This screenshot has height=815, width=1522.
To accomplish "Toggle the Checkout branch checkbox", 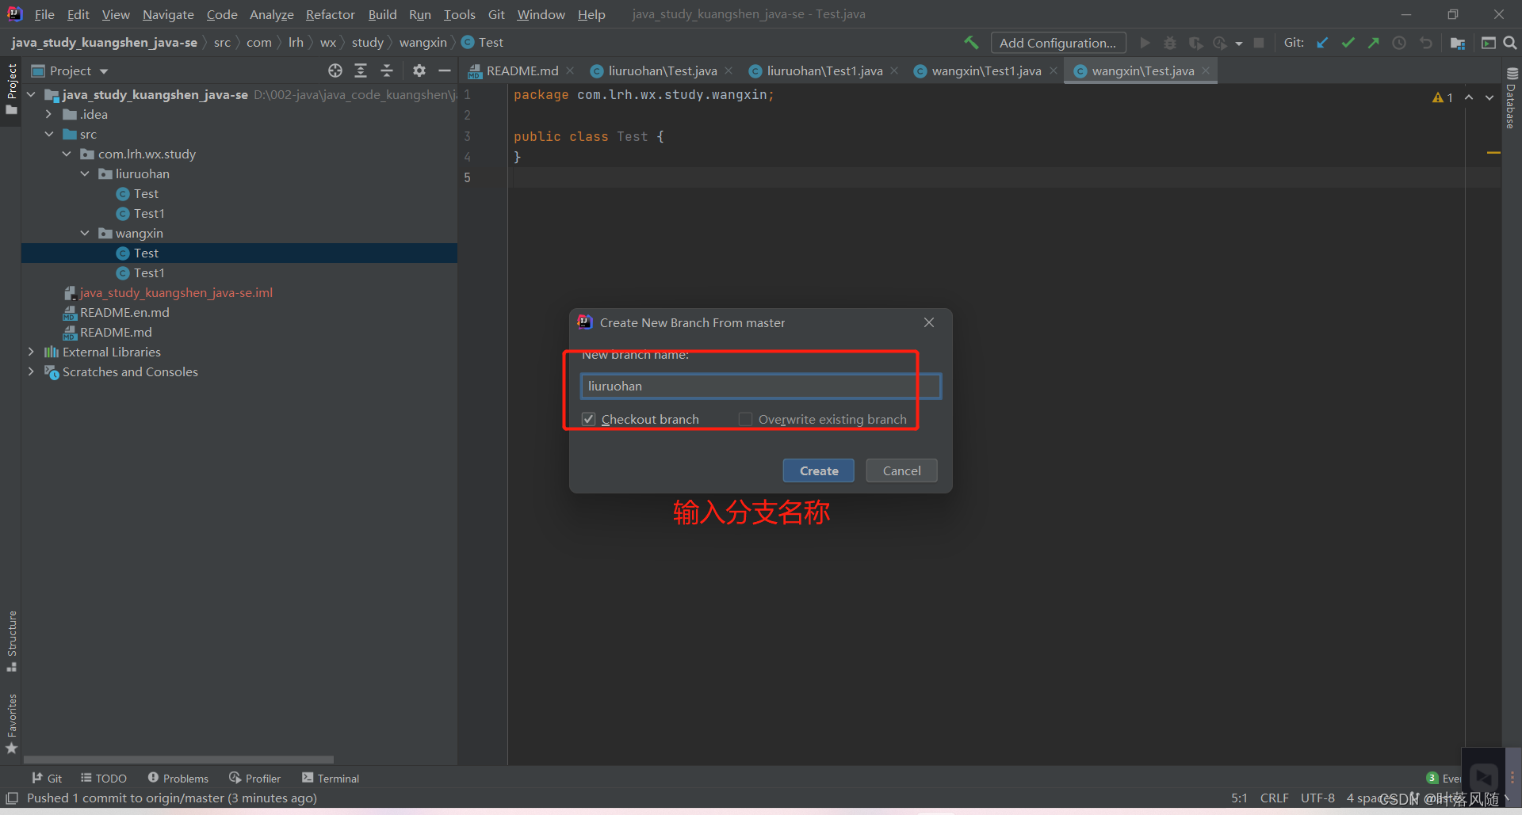I will click(x=588, y=419).
